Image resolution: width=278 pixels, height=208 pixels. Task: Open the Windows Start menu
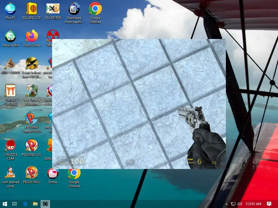coord(5,204)
